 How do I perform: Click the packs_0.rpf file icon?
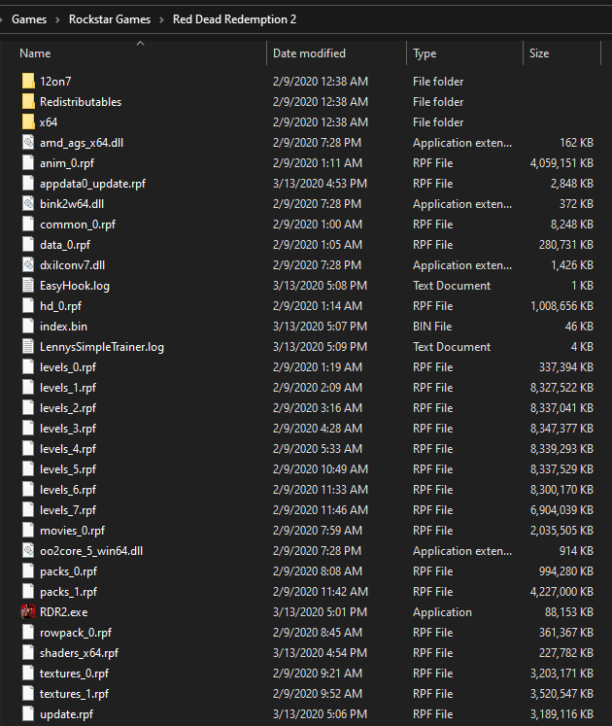click(x=28, y=570)
